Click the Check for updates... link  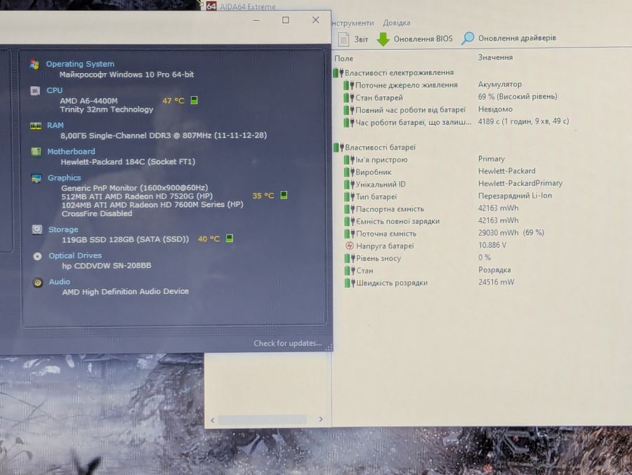(288, 343)
